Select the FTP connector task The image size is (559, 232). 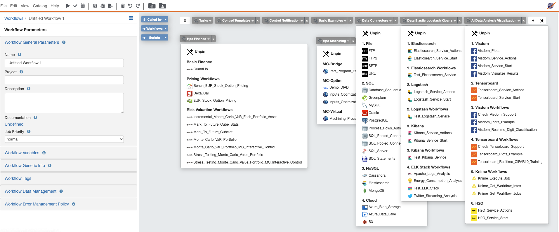pyautogui.click(x=368, y=51)
